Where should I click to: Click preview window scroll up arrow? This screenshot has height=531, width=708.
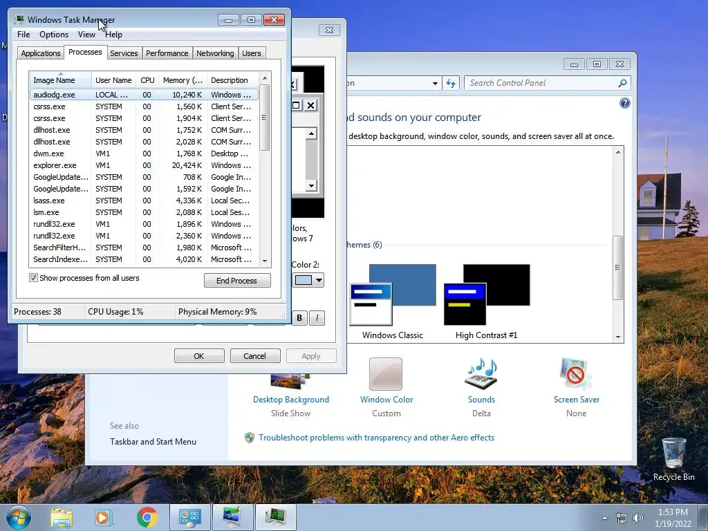click(311, 133)
